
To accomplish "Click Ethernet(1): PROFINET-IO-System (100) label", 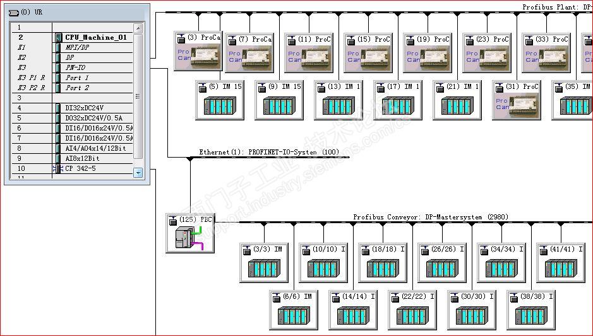I will pos(269,152).
